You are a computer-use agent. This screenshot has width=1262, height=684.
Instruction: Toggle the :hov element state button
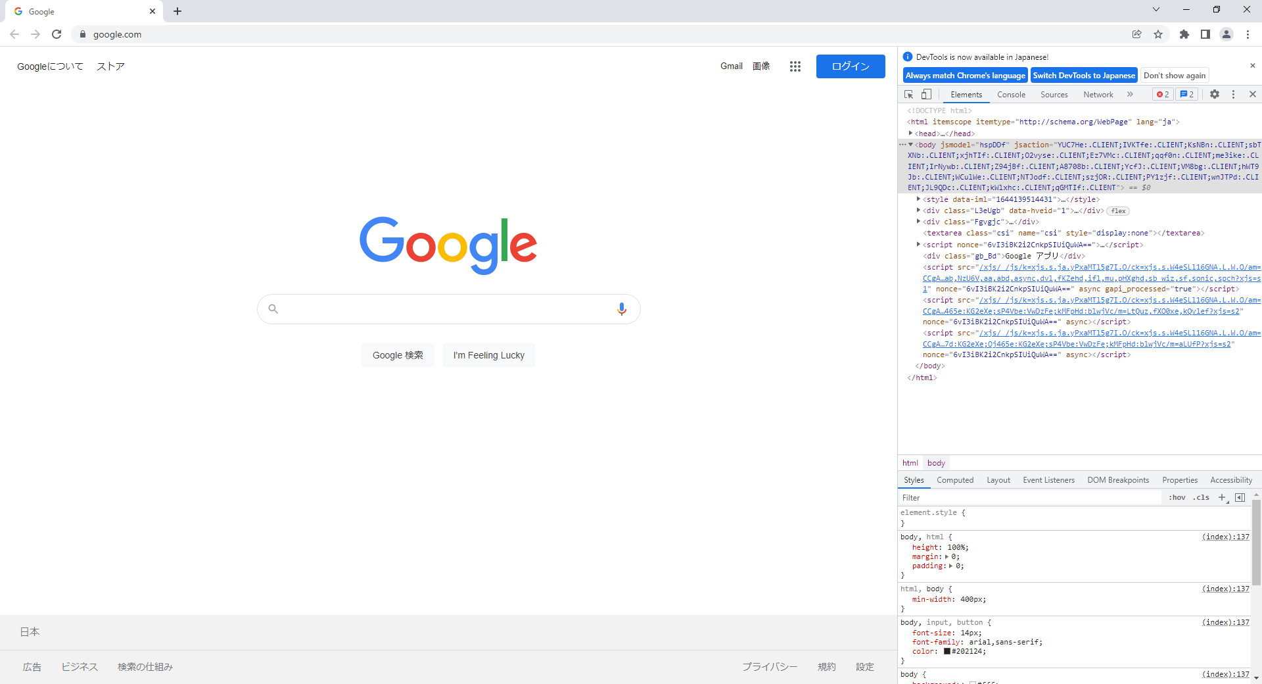(1177, 498)
